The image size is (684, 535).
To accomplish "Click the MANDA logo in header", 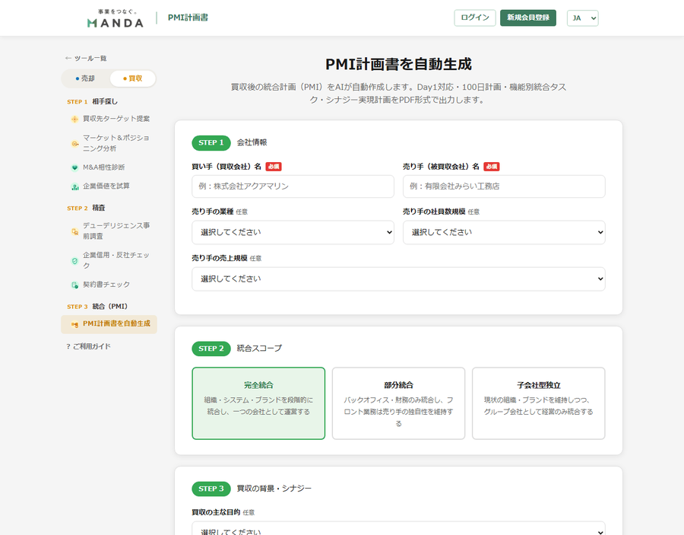I will (116, 18).
